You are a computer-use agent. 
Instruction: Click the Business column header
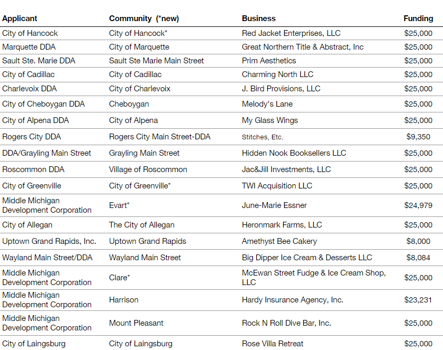click(259, 18)
